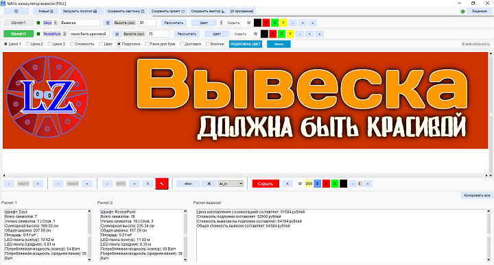
Task: Click the canvas horizontal scrollbar right arrow
Action: click(486, 175)
